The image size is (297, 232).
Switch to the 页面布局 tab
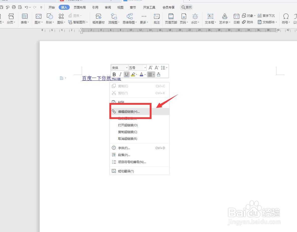point(80,7)
